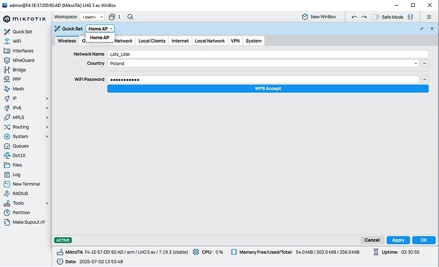Switch to the Wireless tab
This screenshot has height=267, width=439.
click(67, 41)
